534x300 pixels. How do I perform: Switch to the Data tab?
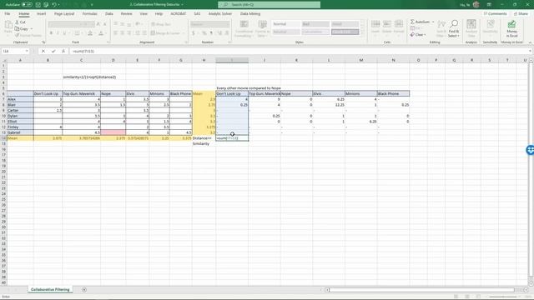[x=109, y=13]
